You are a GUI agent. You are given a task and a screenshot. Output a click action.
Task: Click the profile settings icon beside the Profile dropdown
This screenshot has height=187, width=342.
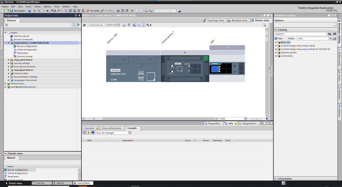click(x=335, y=39)
